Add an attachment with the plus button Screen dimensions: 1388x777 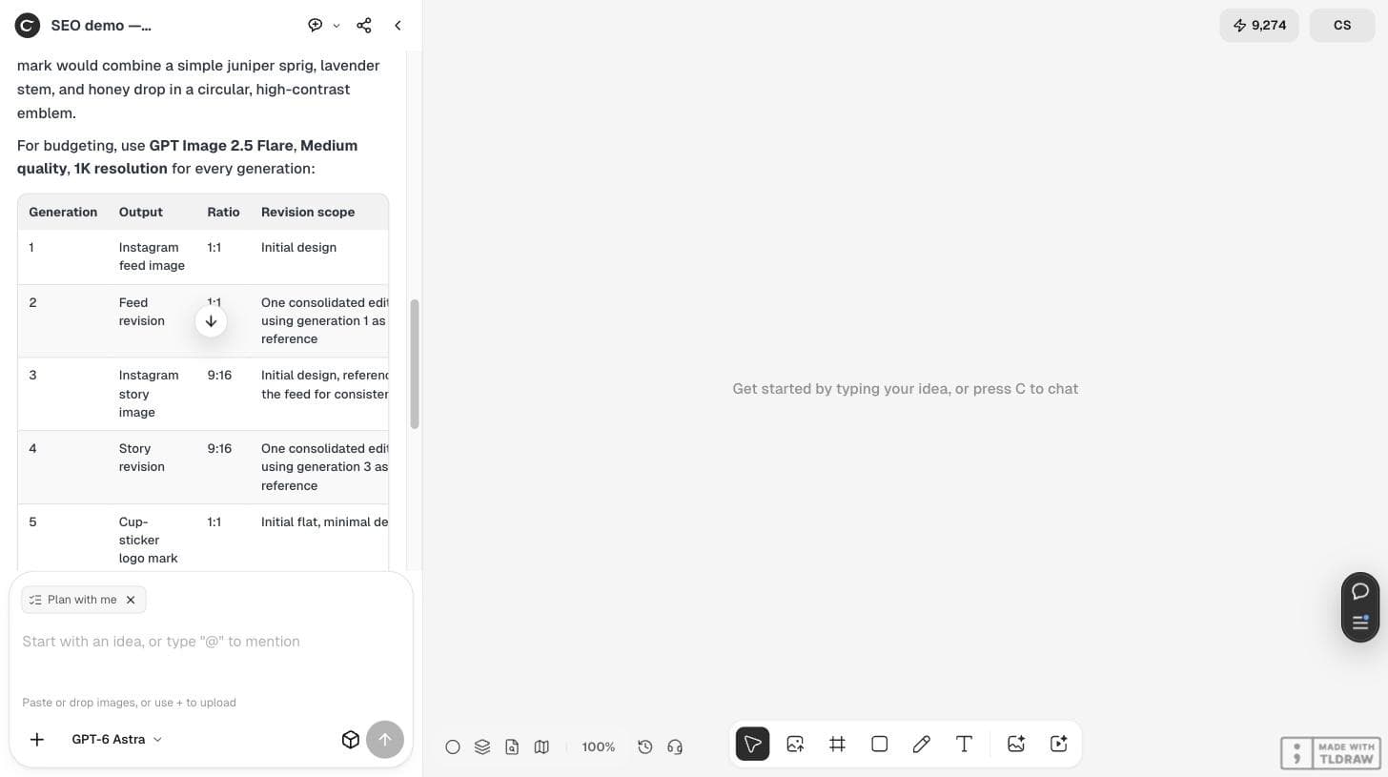click(x=37, y=739)
